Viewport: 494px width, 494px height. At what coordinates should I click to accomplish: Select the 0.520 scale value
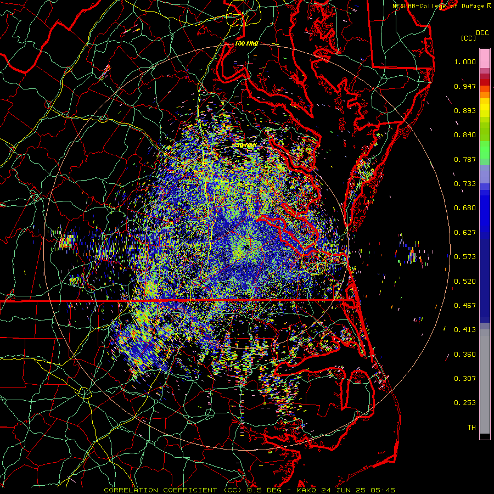(x=465, y=282)
